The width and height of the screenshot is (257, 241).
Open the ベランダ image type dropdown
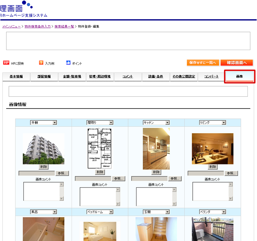tap(213, 212)
